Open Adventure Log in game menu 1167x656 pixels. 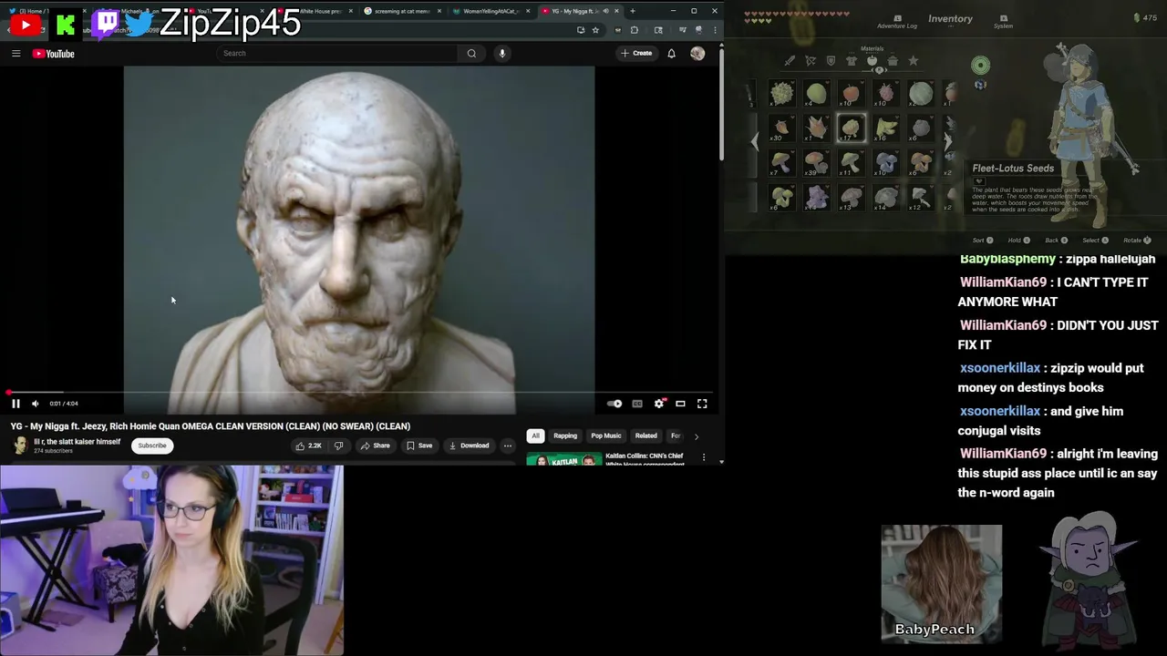(897, 22)
